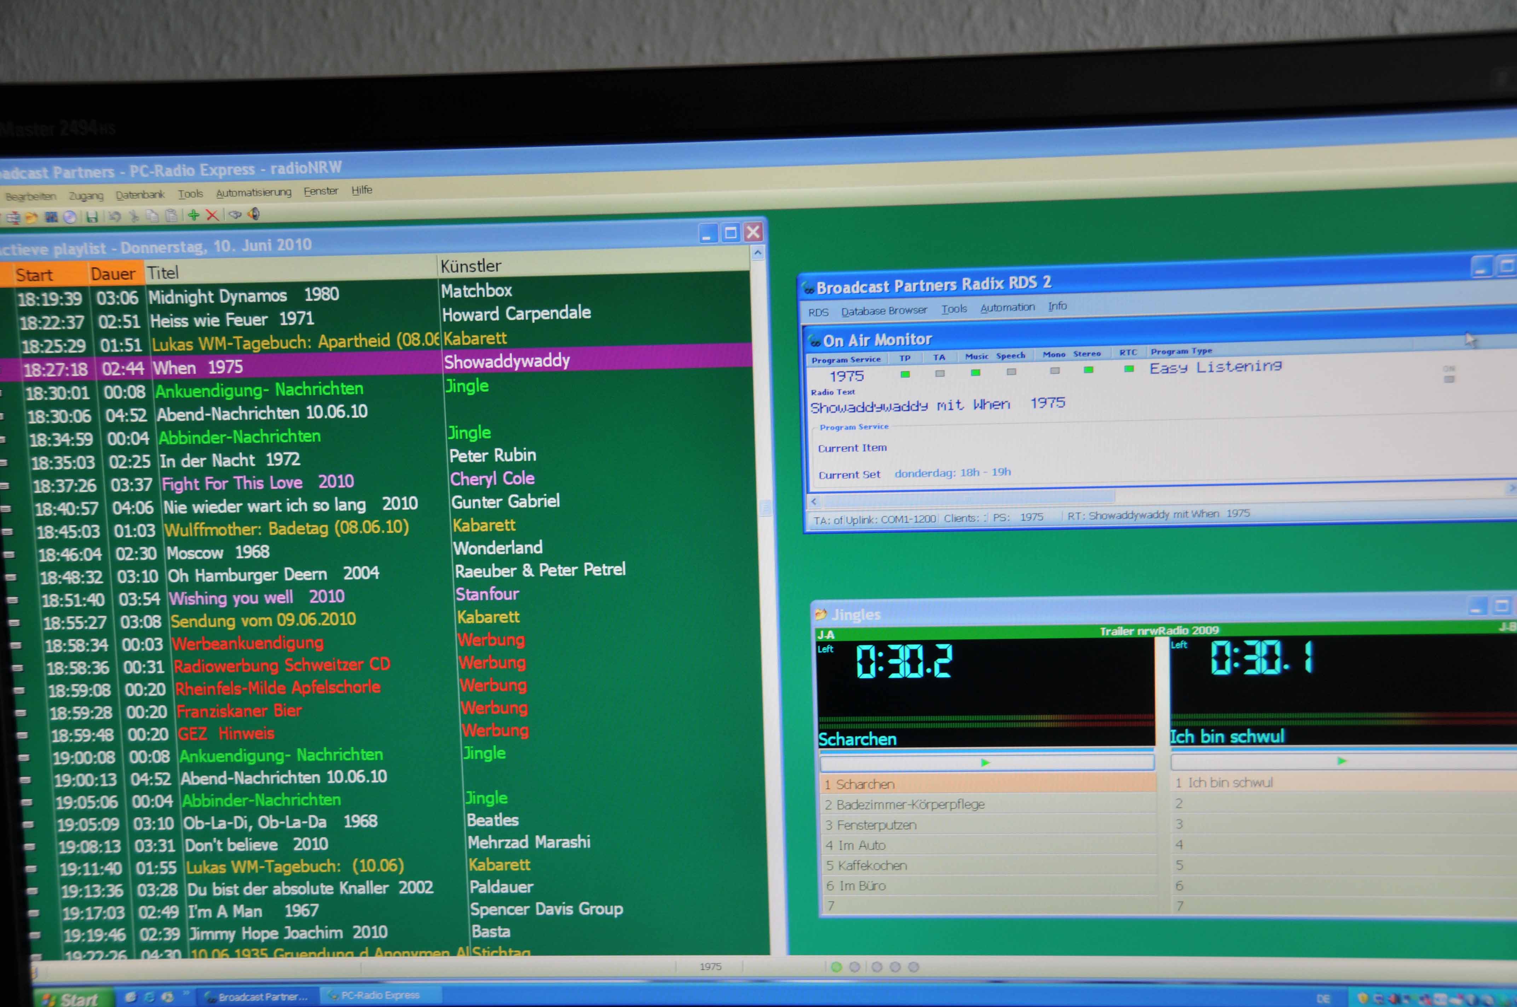This screenshot has width=1517, height=1007.
Task: Open the Hilfe menu
Action: [x=362, y=190]
